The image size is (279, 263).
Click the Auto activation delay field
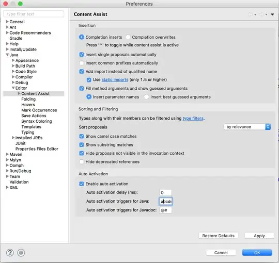166,192
